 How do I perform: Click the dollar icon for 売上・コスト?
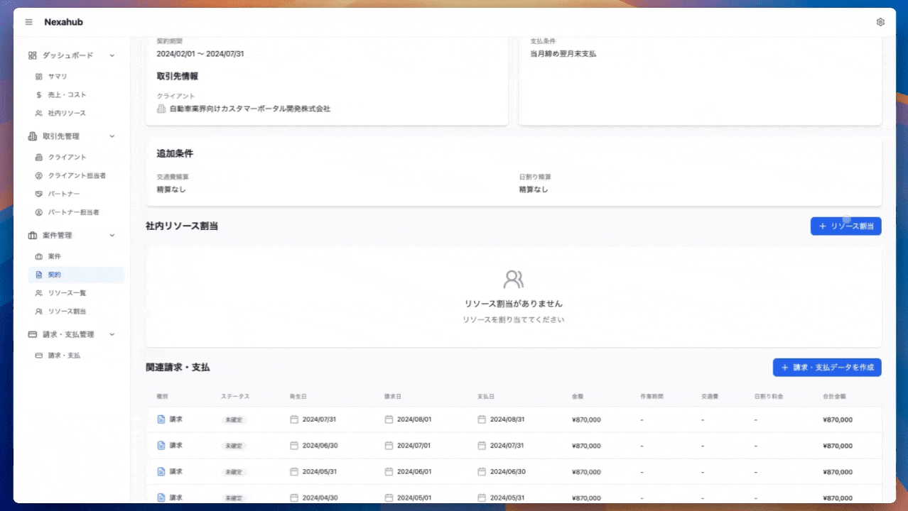tap(39, 94)
